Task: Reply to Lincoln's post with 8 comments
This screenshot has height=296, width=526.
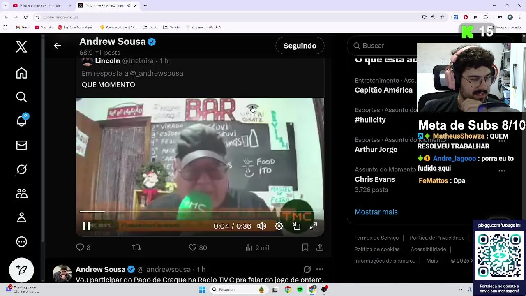Action: click(83, 247)
